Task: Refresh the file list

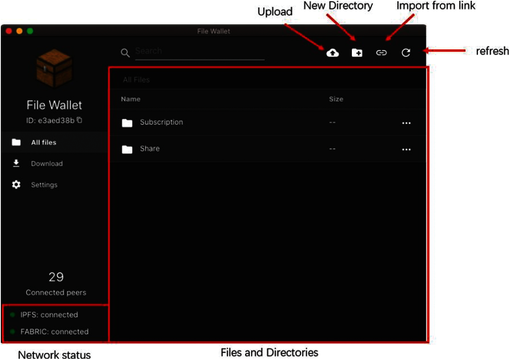Action: coord(406,53)
